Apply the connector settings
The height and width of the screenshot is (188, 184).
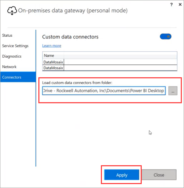122,175
